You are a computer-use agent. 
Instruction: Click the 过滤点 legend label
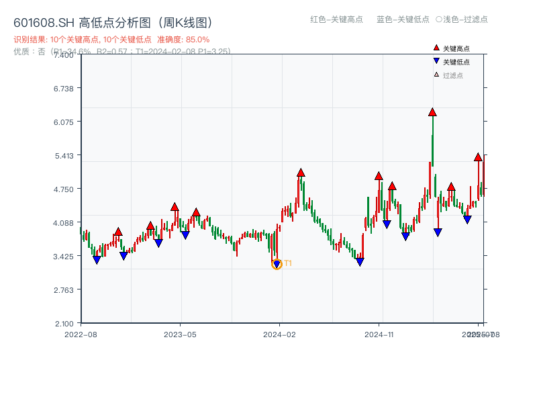click(x=452, y=75)
